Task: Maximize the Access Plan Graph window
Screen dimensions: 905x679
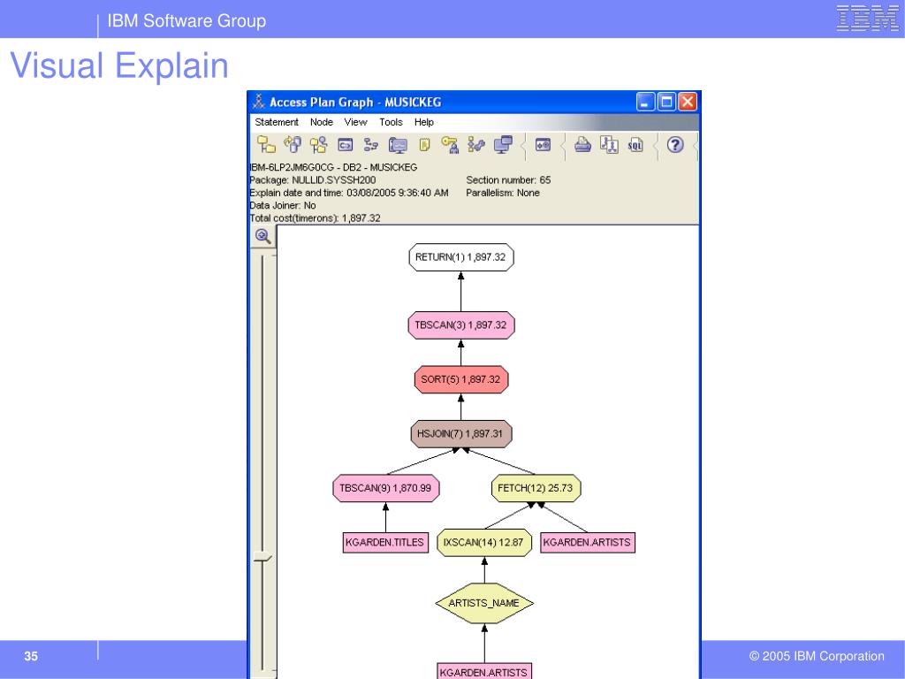Action: coord(666,103)
